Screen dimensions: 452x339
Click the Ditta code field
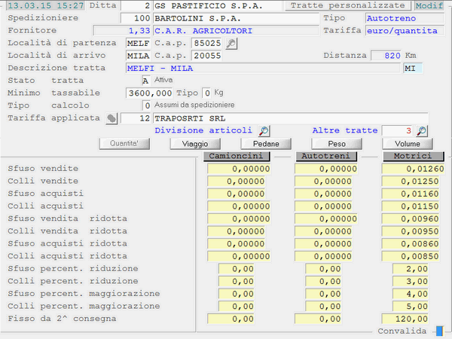click(x=136, y=5)
